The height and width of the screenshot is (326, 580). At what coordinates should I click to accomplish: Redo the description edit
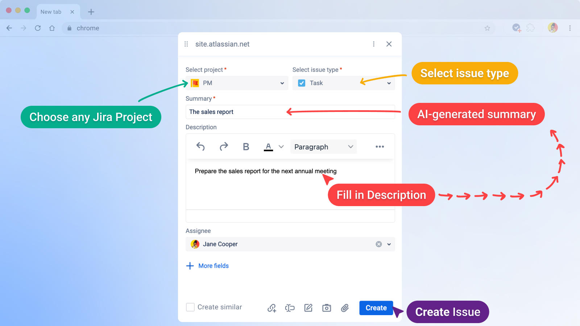tap(224, 146)
